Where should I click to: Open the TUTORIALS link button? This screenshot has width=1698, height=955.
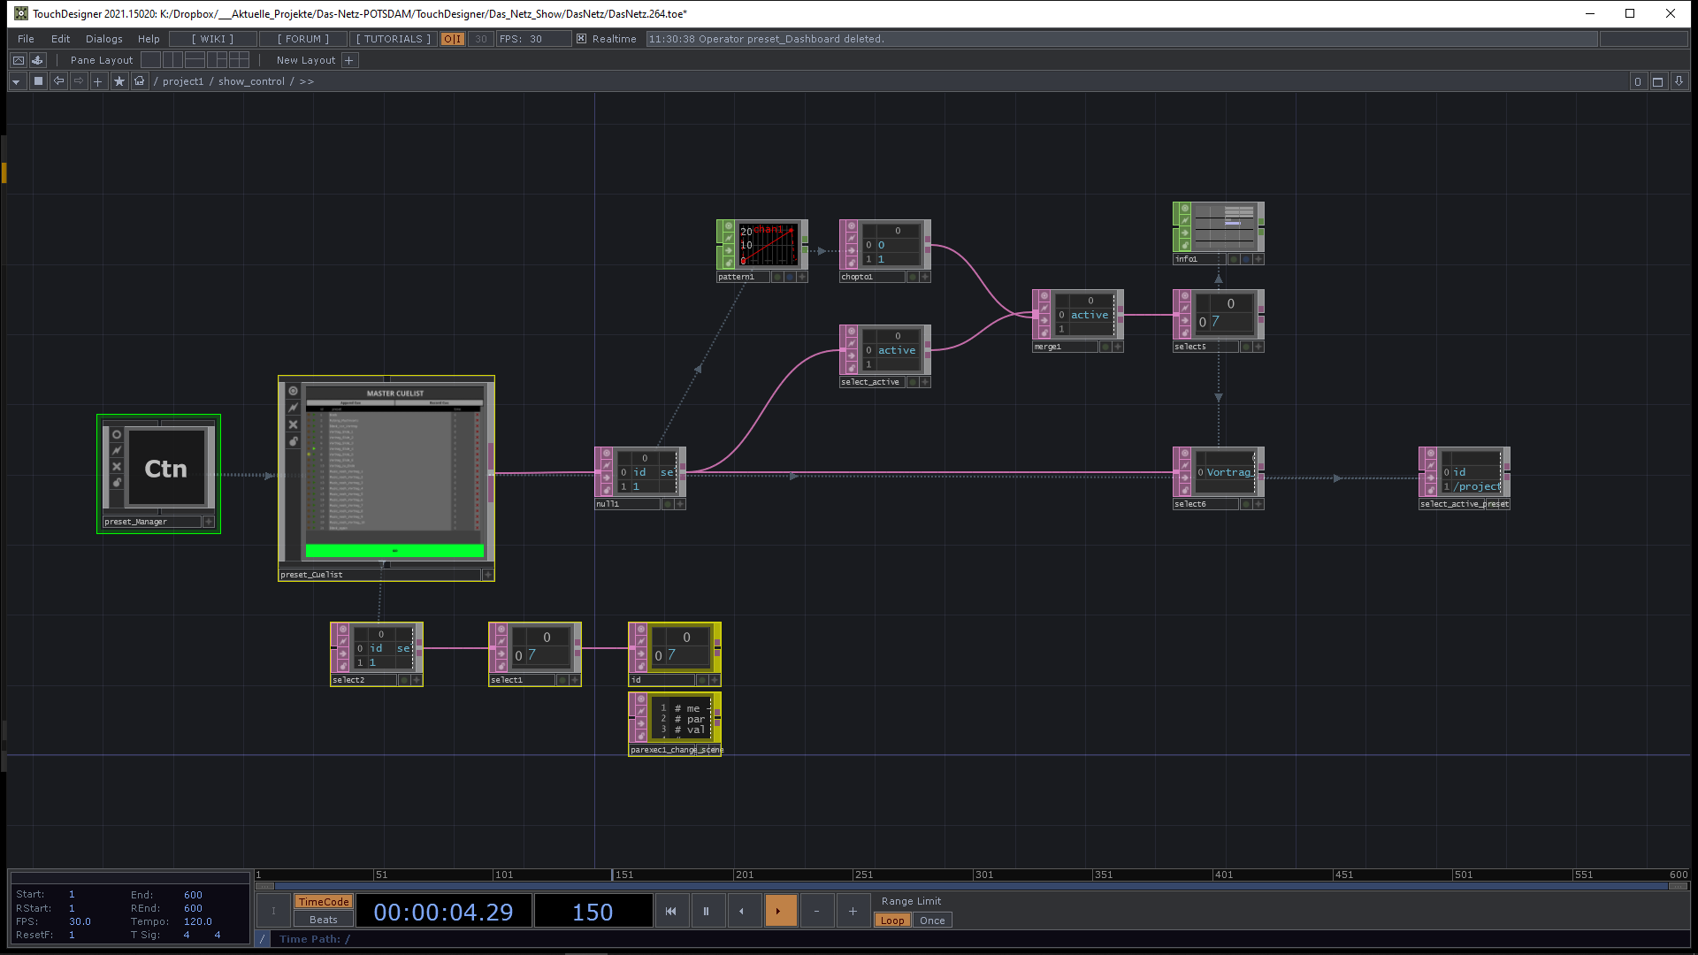pos(394,39)
